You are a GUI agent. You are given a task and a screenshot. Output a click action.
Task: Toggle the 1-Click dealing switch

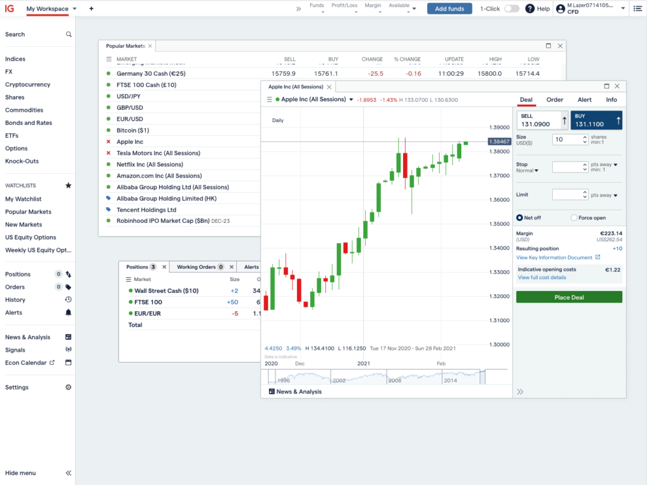pyautogui.click(x=512, y=9)
